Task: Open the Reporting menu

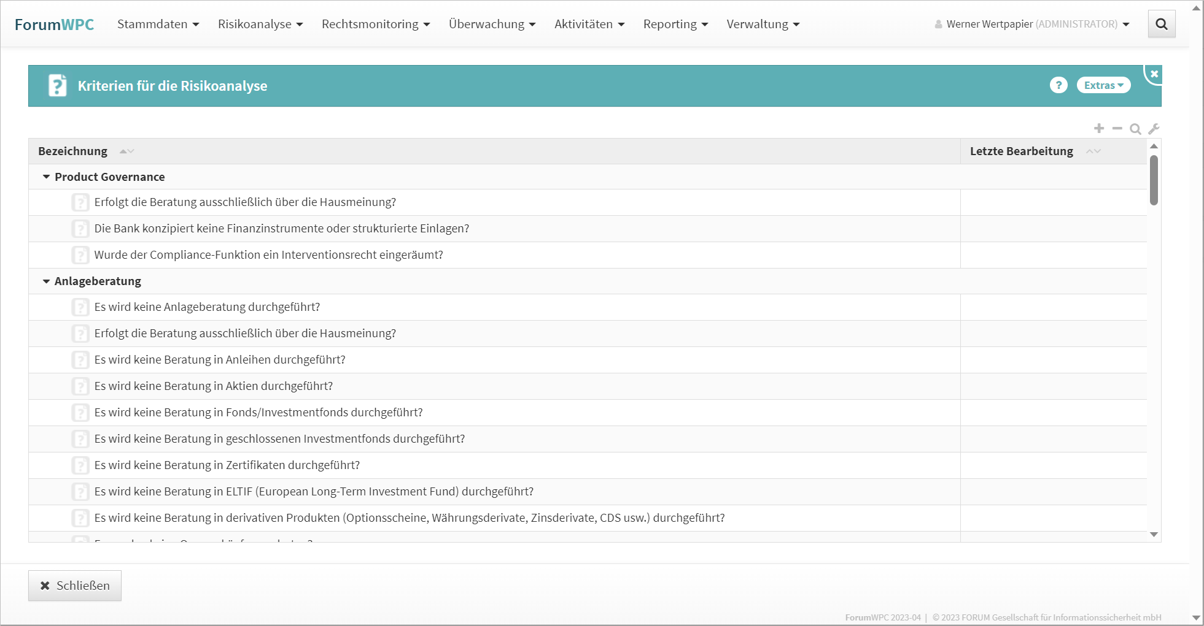Action: point(675,24)
